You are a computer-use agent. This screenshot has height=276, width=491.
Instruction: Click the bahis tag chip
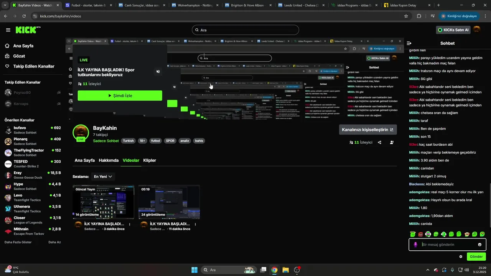pos(199,141)
